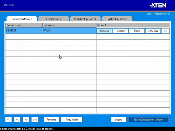Go to previous page with << button
This screenshot has width=175, height=131.
pos(17,119)
